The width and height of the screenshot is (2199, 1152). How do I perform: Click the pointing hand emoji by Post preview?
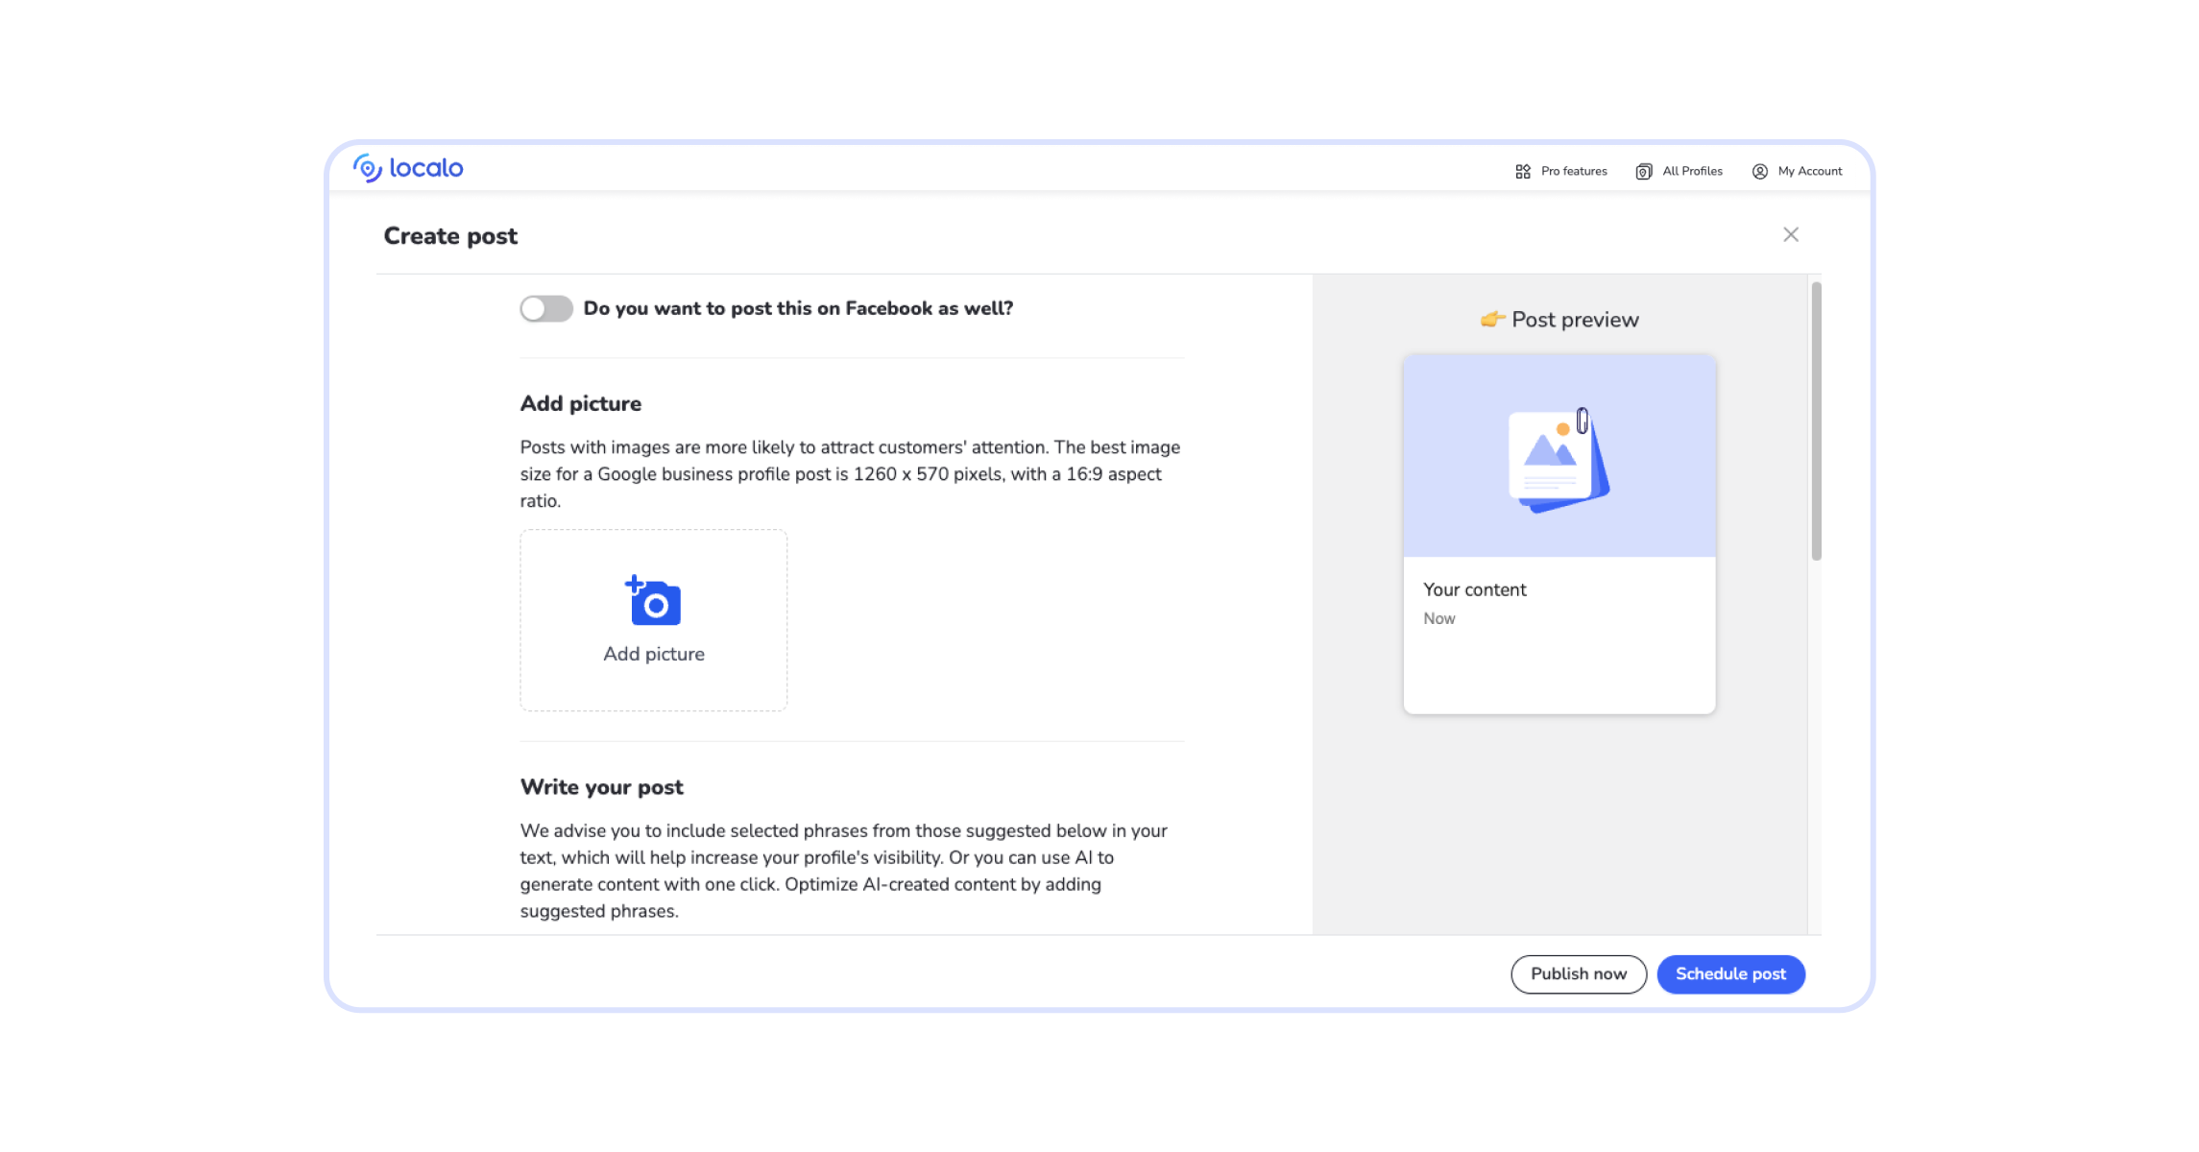pos(1491,320)
